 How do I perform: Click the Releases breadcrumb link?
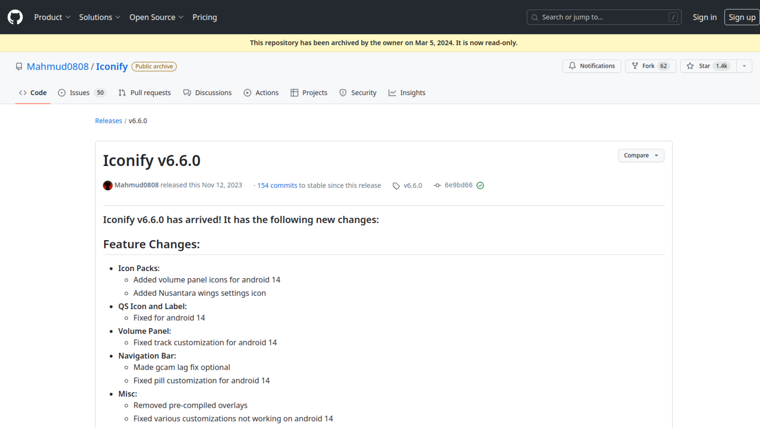108,121
